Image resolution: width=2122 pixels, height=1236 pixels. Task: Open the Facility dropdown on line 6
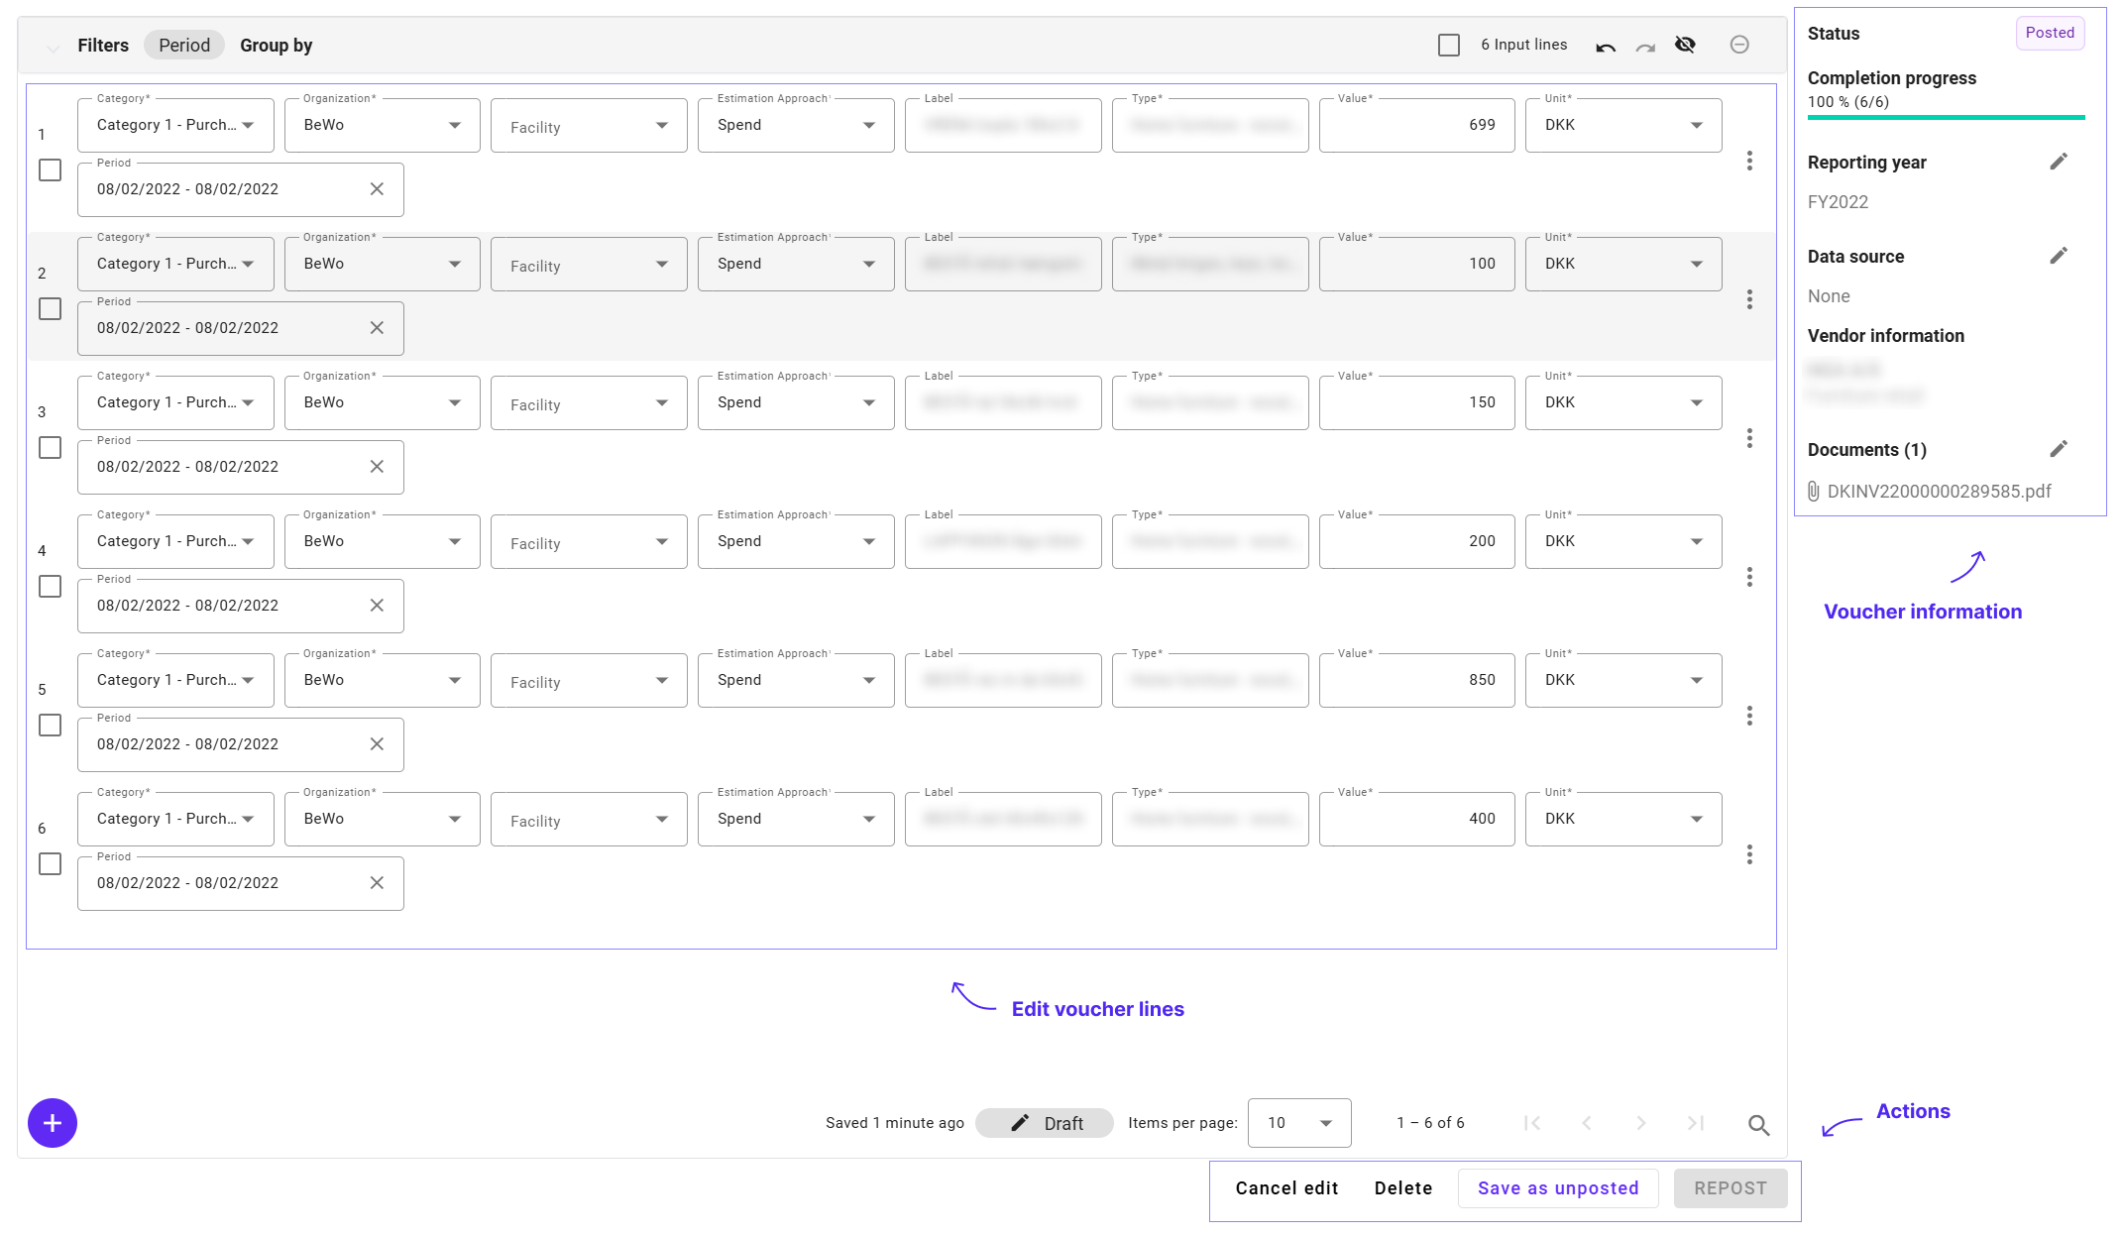[589, 819]
